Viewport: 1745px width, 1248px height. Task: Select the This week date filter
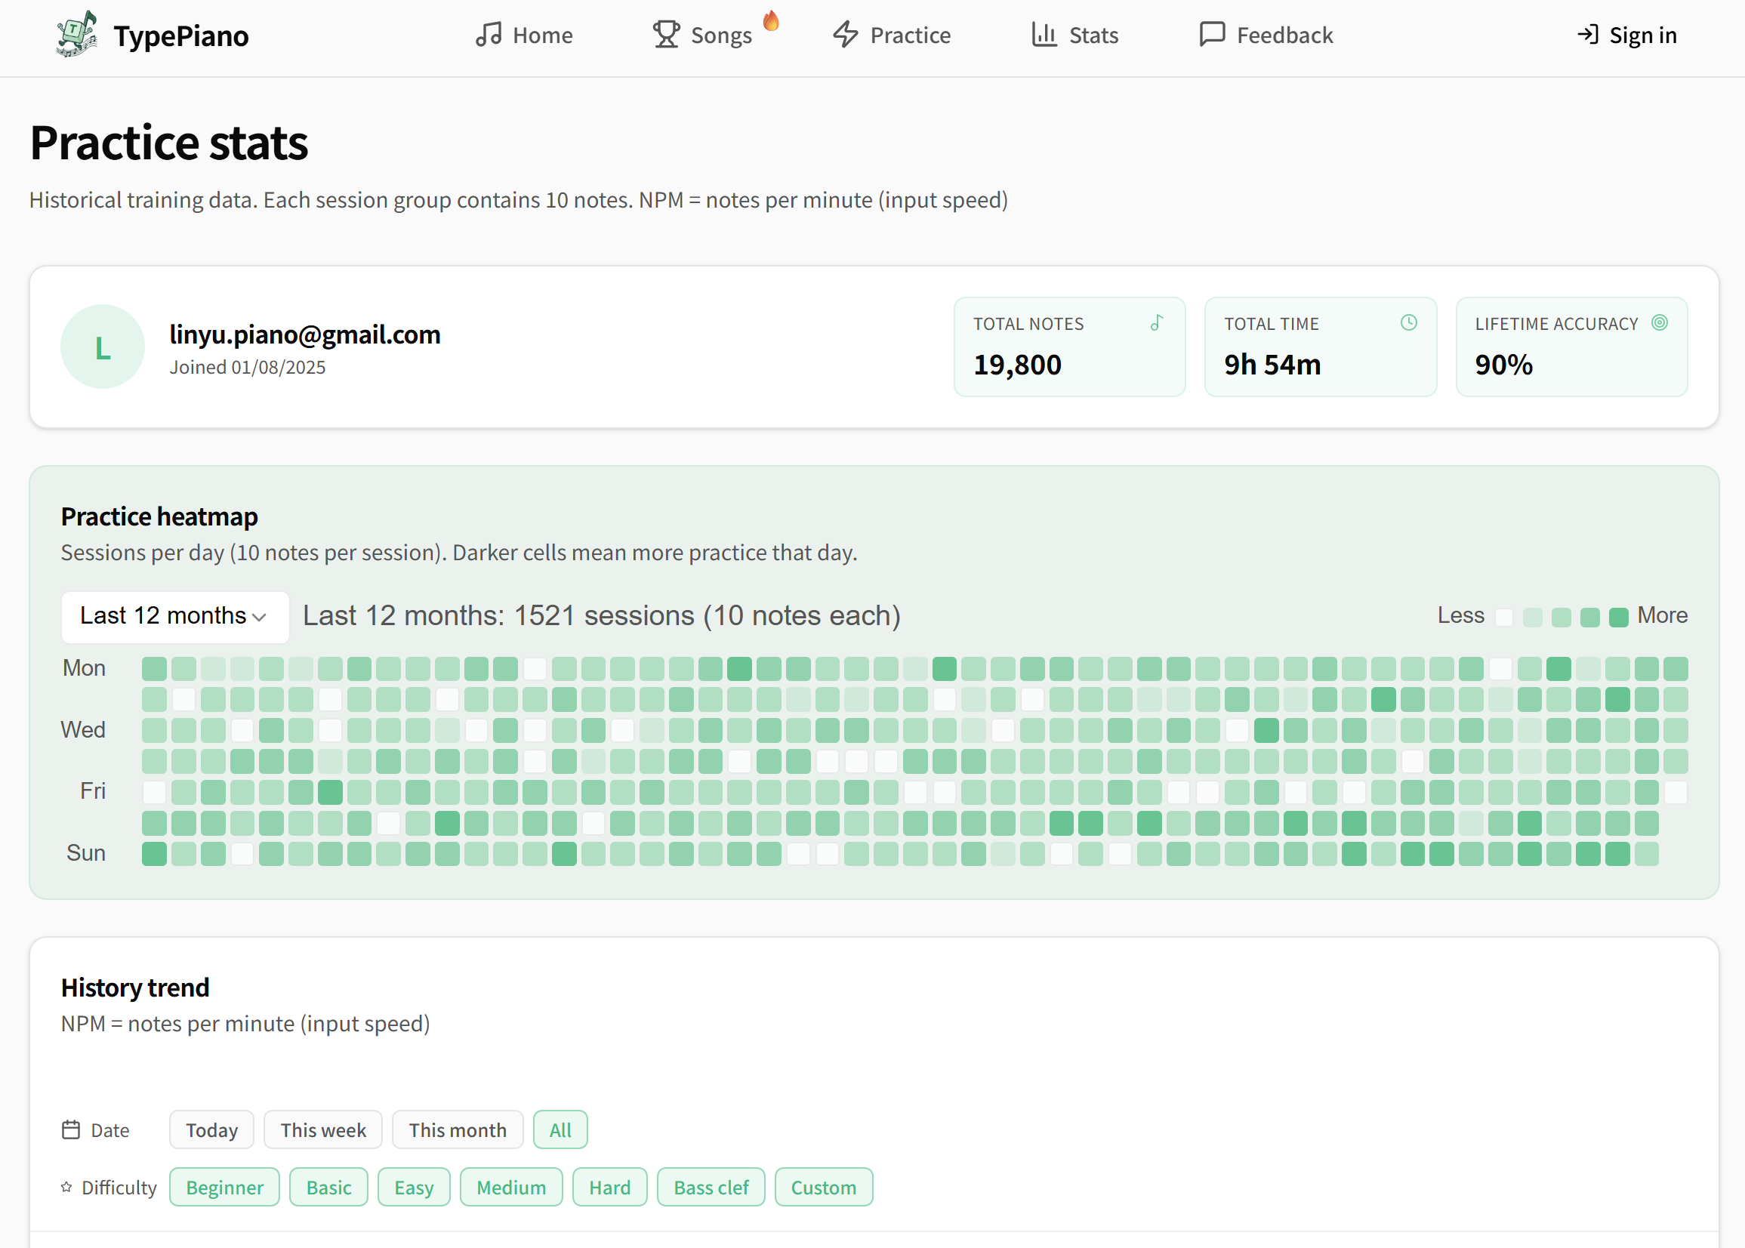coord(322,1129)
